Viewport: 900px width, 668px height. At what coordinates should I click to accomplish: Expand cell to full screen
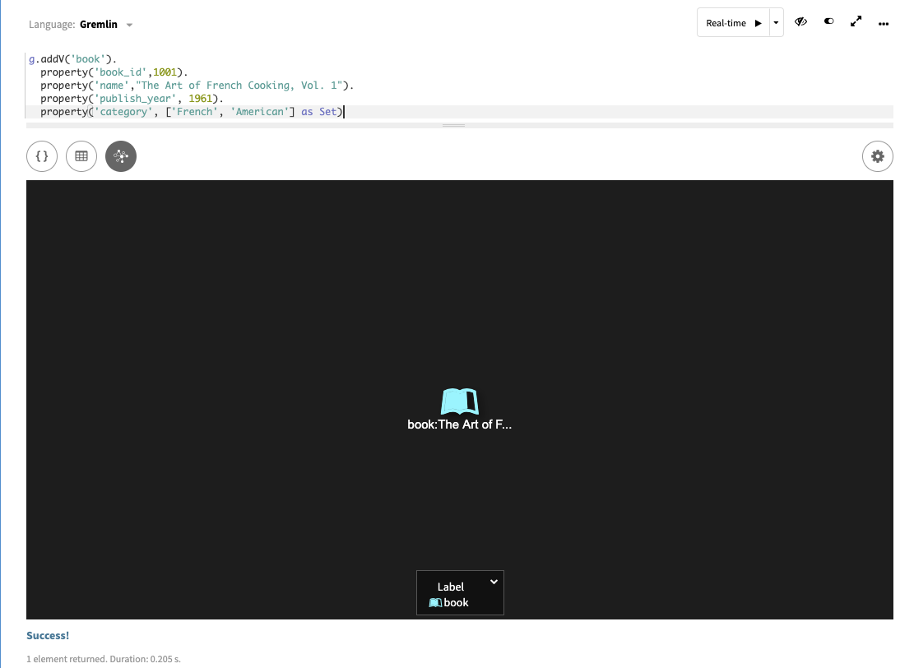point(856,23)
